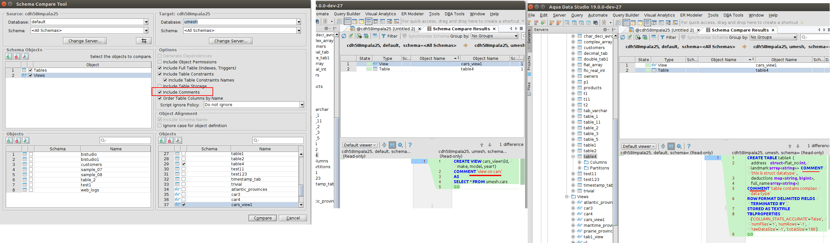Select Schema Compare Results tab in middle window
The image size is (838, 243).
462,29
